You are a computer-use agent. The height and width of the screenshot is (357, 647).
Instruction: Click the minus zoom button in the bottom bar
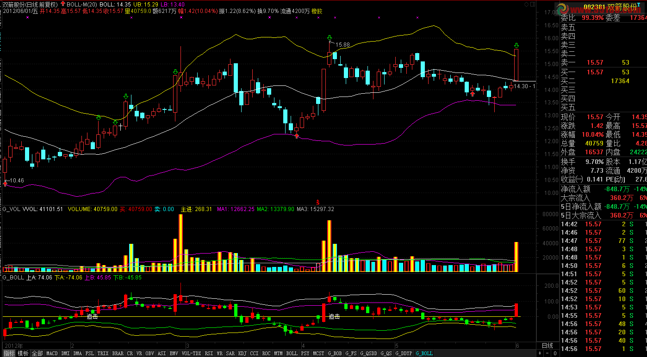[x=547, y=353]
